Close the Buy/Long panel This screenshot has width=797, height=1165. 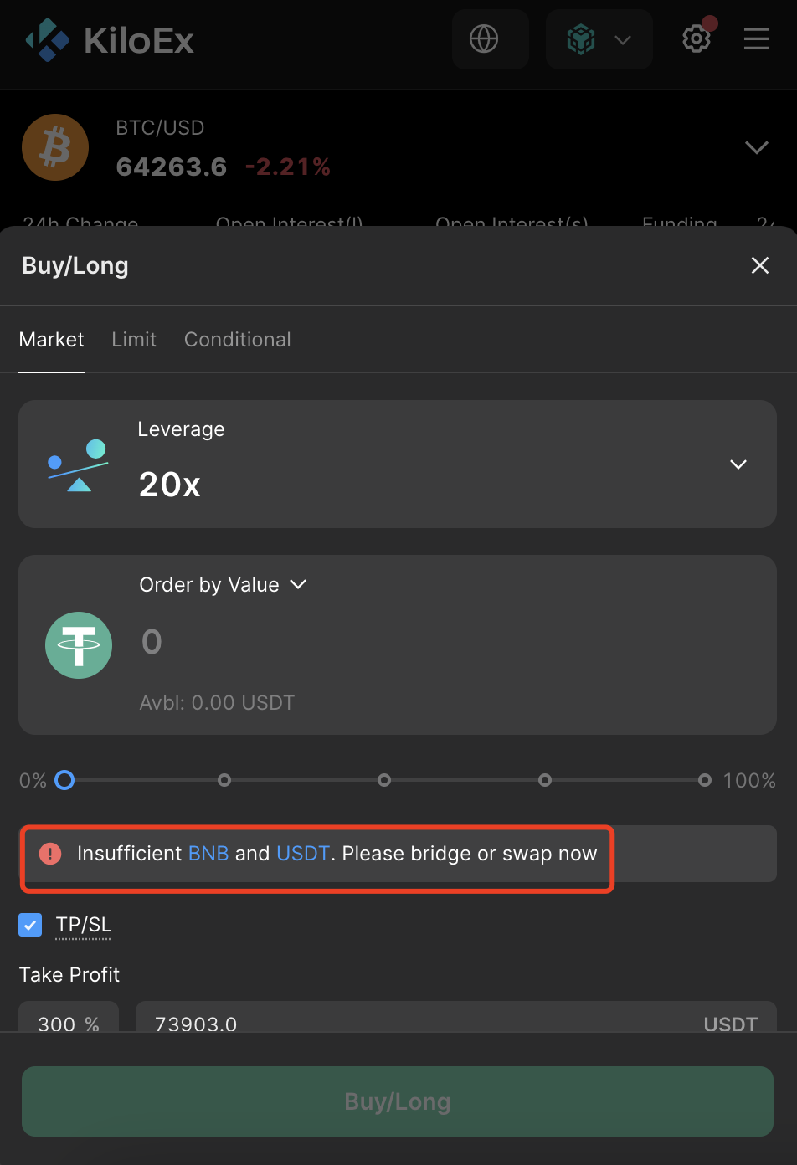click(x=760, y=265)
